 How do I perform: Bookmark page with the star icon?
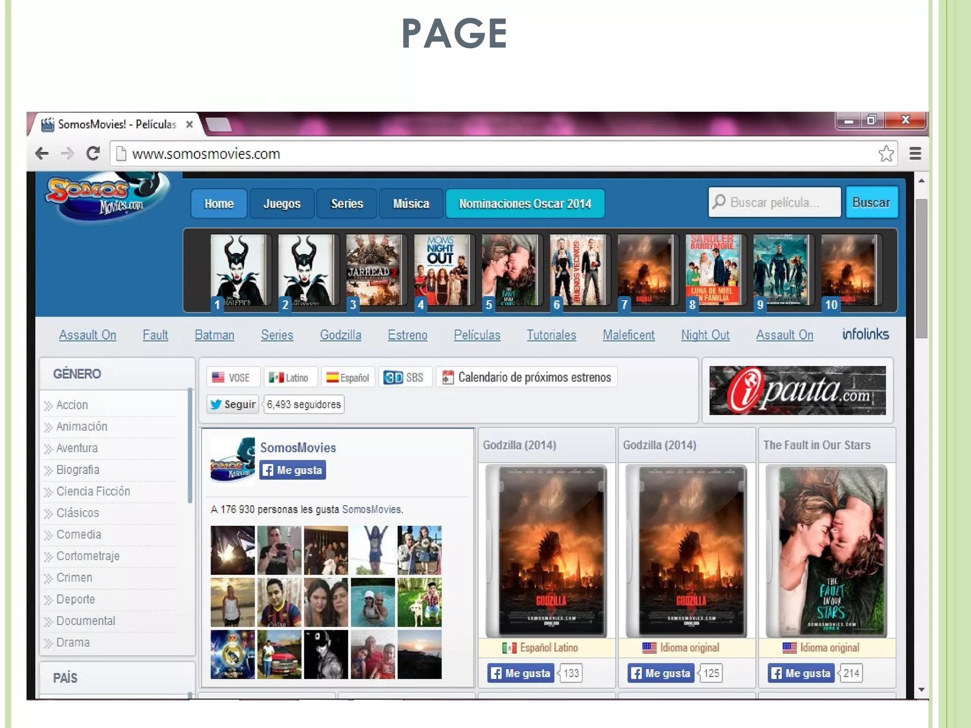(886, 154)
